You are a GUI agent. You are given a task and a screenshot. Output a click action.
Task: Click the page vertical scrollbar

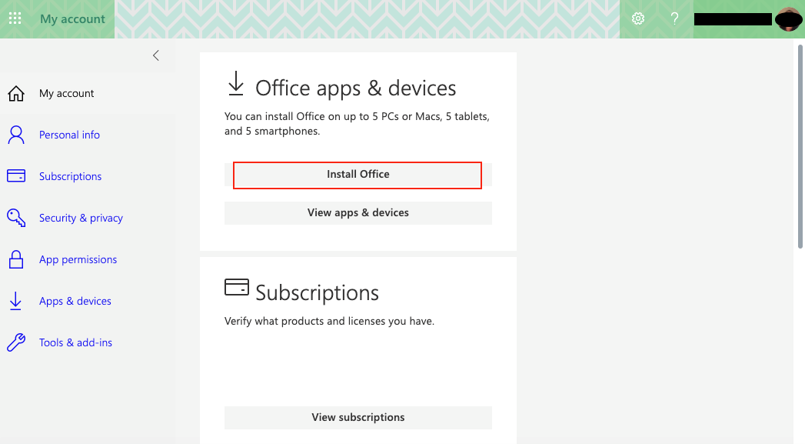tap(800, 146)
